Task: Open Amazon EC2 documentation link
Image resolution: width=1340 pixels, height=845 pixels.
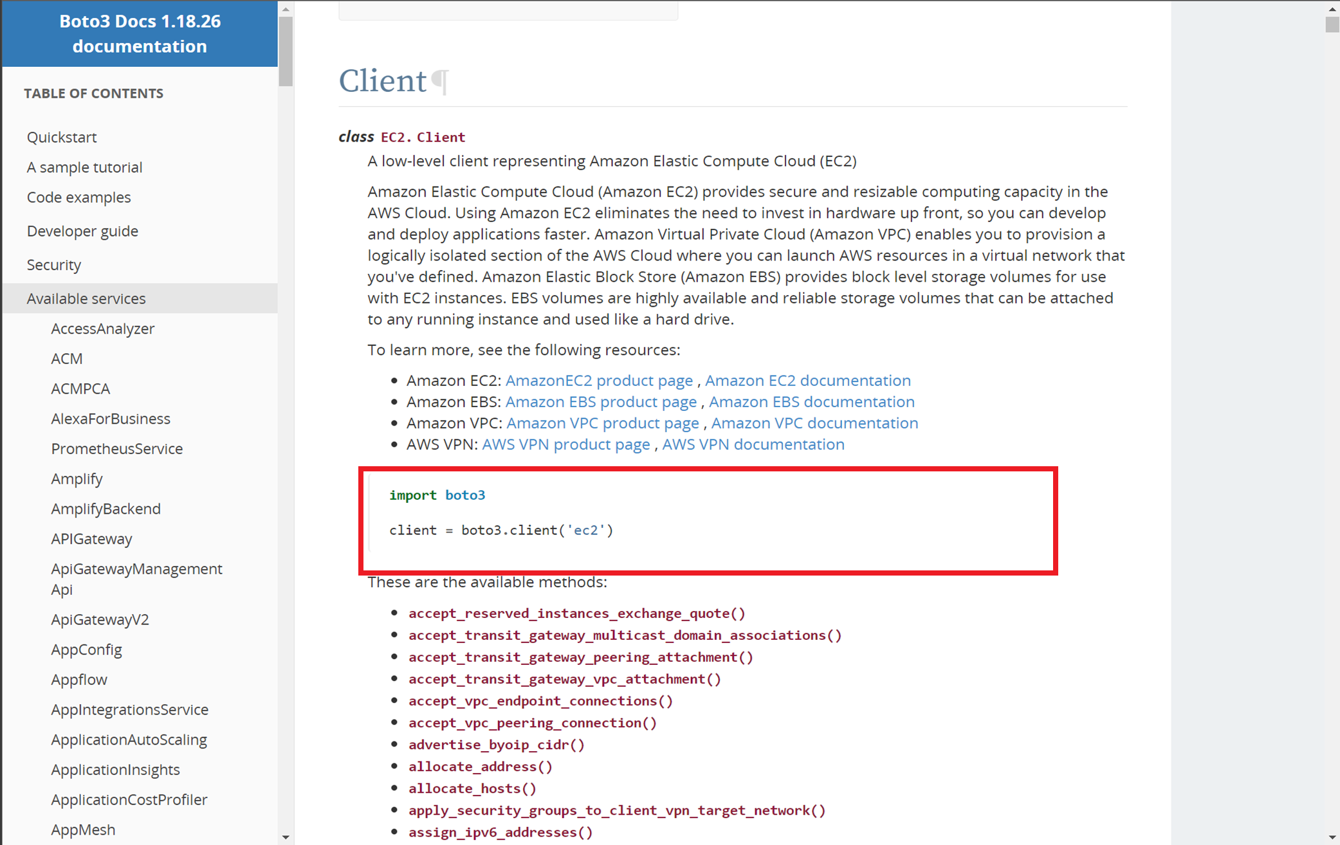Action: pos(807,380)
